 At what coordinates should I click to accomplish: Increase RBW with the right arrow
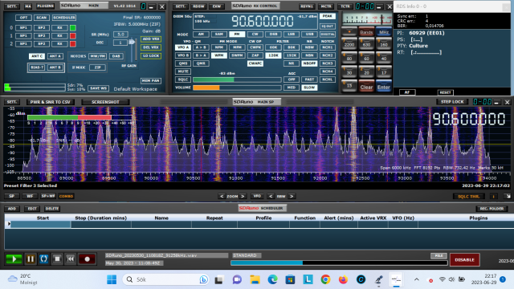tap(292, 196)
